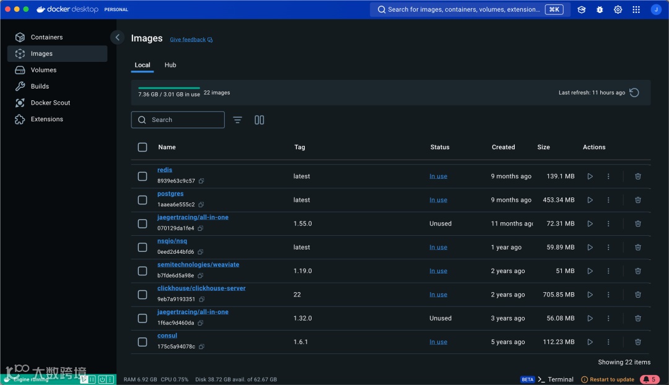Check the postgres image checkbox

142,200
